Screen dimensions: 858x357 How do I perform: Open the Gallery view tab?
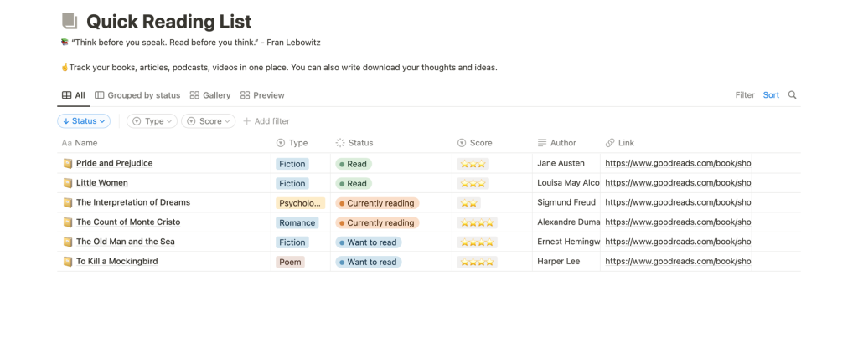pyautogui.click(x=210, y=95)
